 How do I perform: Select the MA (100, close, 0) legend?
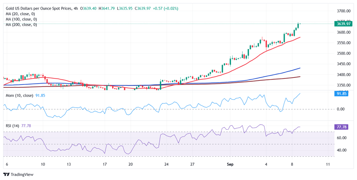tap(22, 19)
